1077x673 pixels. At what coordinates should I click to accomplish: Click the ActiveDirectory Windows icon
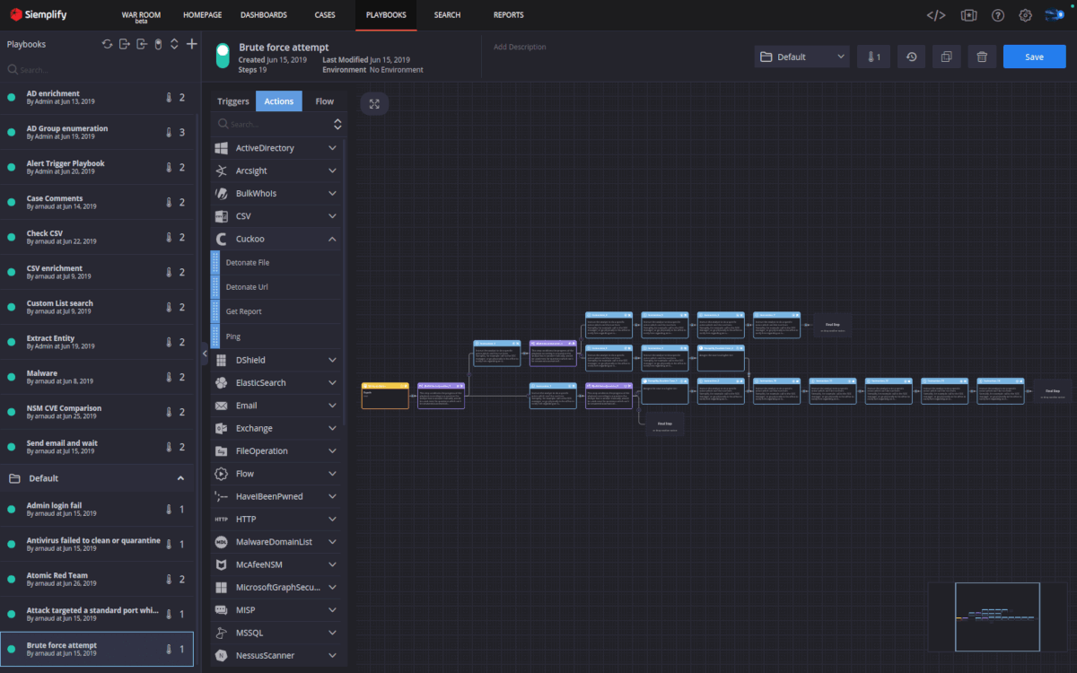click(222, 148)
